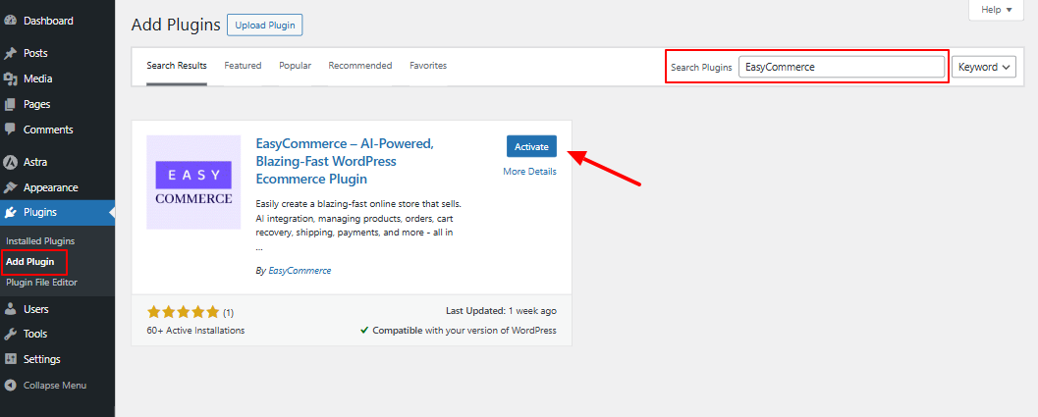Image resolution: width=1038 pixels, height=417 pixels.
Task: Expand the Help panel
Action: click(x=997, y=10)
